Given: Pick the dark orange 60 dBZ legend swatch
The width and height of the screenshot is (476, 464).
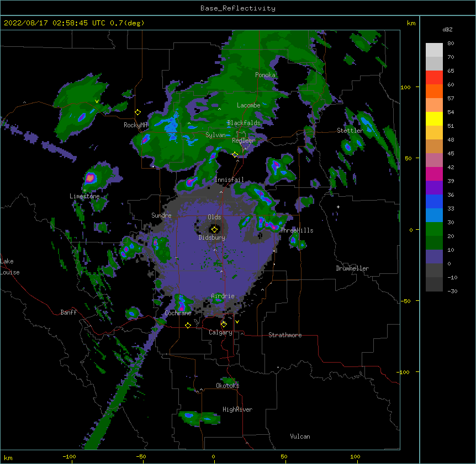Looking at the screenshot, I should pyautogui.click(x=434, y=91).
